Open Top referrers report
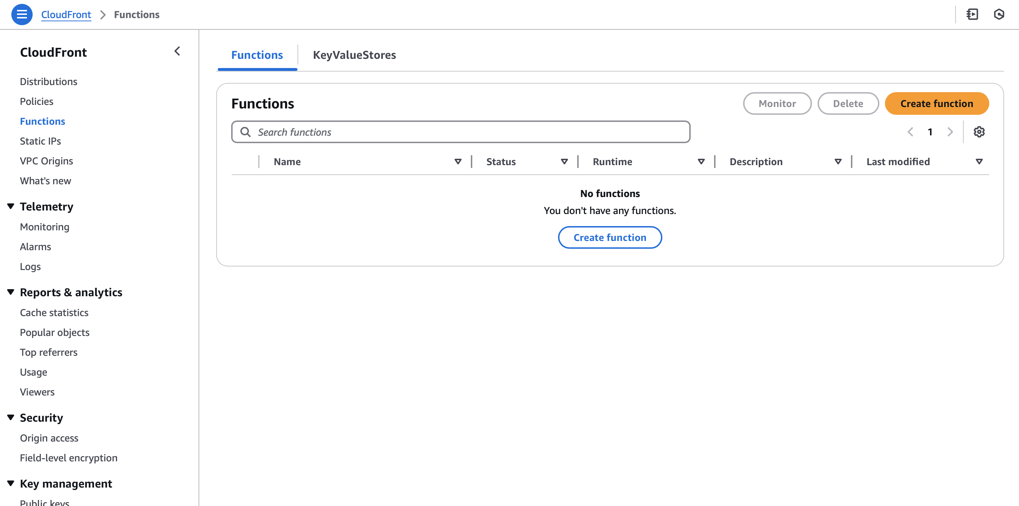Screen dimensions: 1019x506 pyautogui.click(x=49, y=352)
